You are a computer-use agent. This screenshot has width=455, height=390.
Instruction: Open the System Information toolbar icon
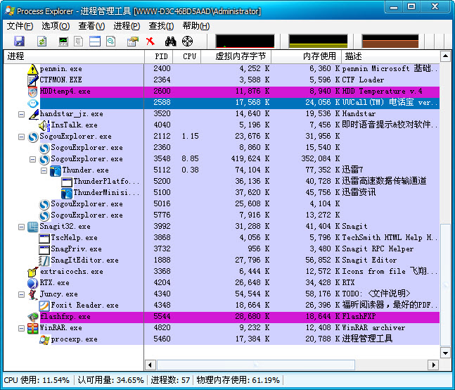pyautogui.click(x=63, y=42)
